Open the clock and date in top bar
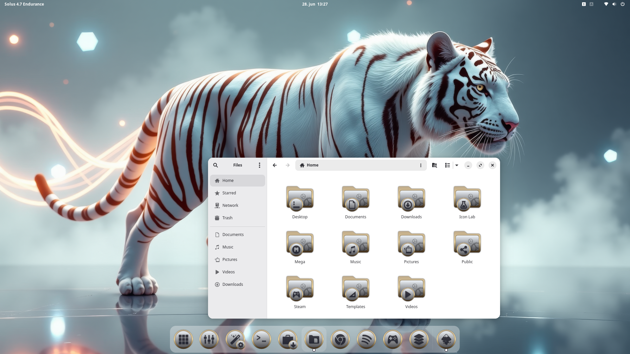Viewport: 630px width, 354px height. tap(315, 4)
